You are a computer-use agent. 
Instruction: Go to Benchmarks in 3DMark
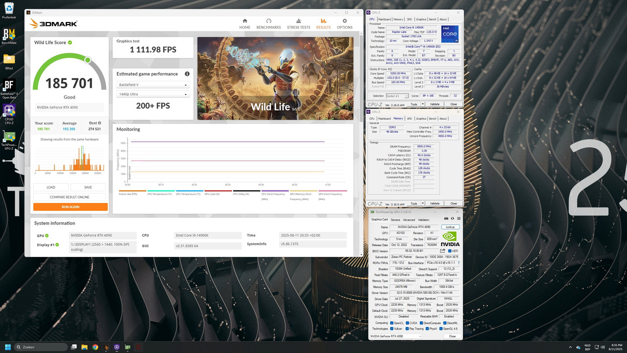pyautogui.click(x=268, y=24)
